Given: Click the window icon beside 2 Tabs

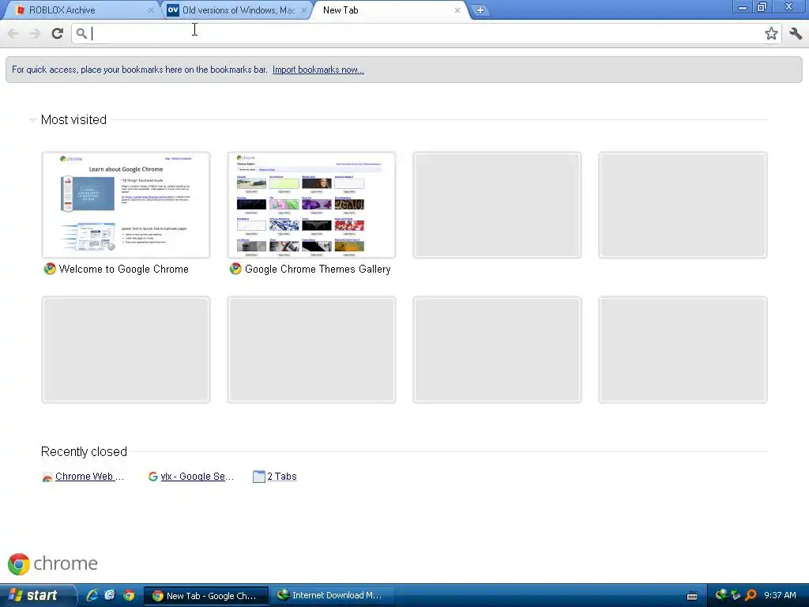Looking at the screenshot, I should [x=258, y=477].
